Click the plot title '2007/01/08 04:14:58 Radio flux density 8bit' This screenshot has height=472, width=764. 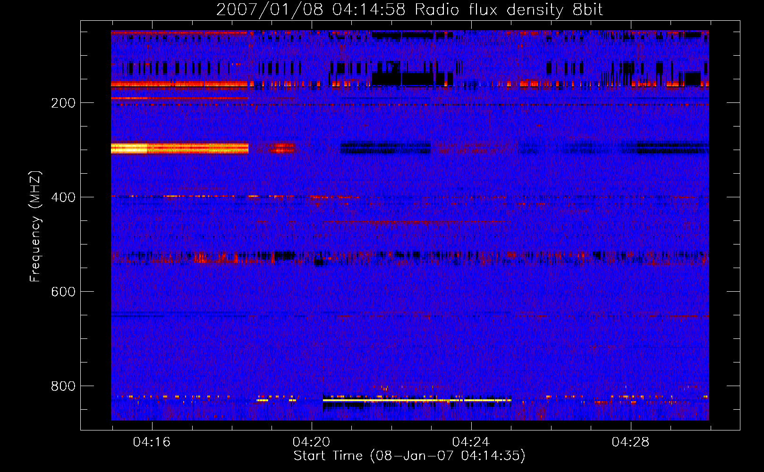click(x=409, y=10)
